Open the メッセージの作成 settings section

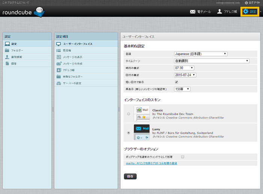[x=72, y=63]
